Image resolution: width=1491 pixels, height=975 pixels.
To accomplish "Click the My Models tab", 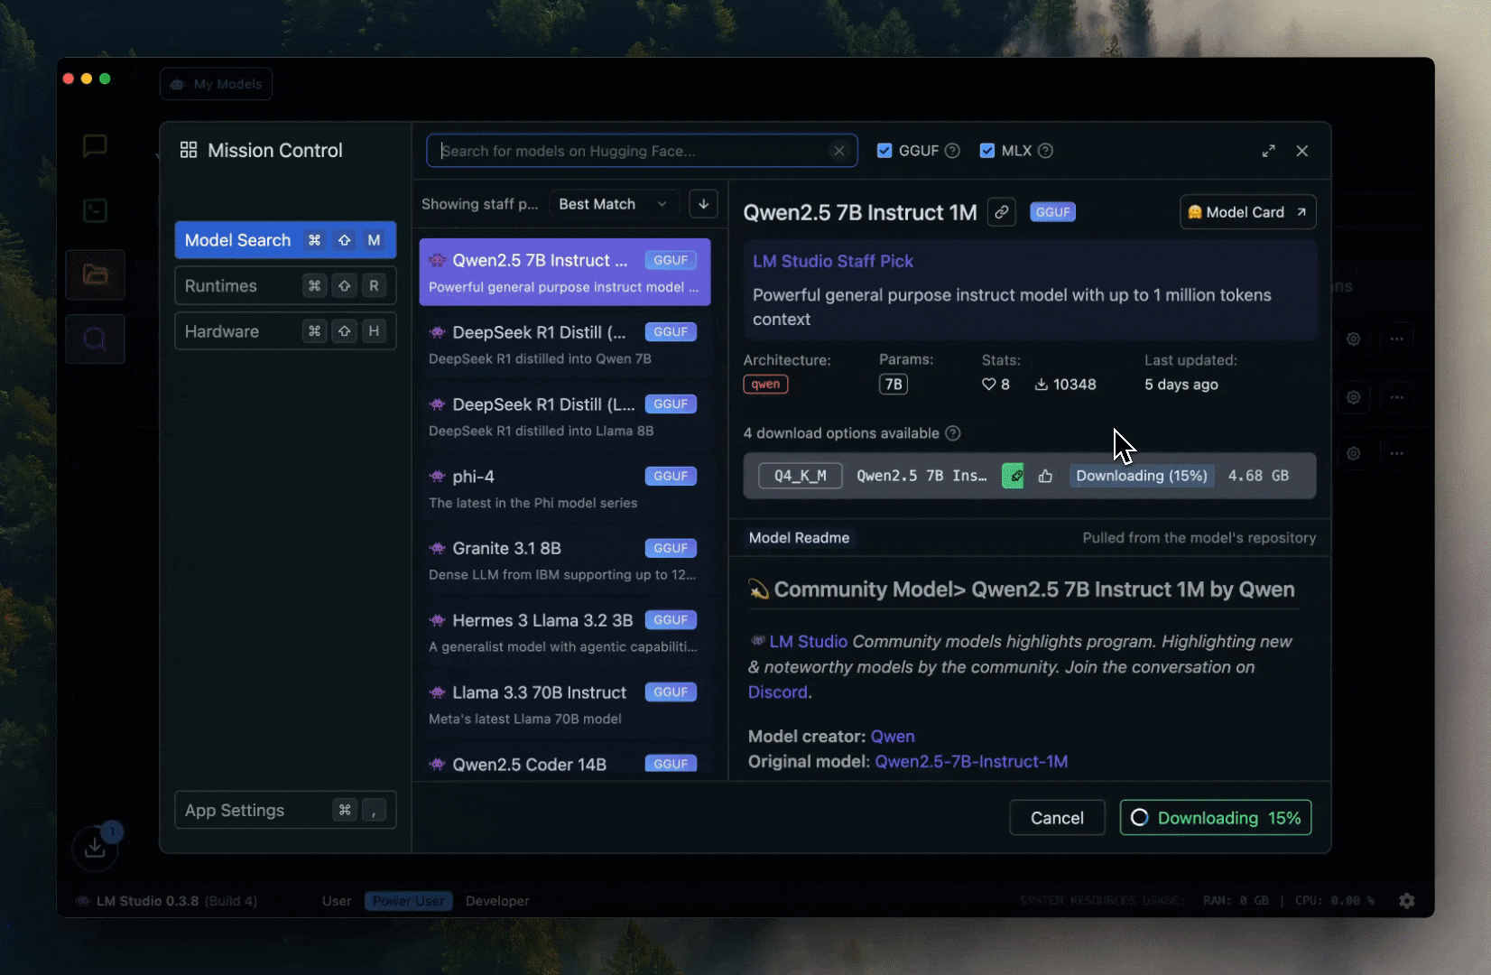I will pos(216,84).
